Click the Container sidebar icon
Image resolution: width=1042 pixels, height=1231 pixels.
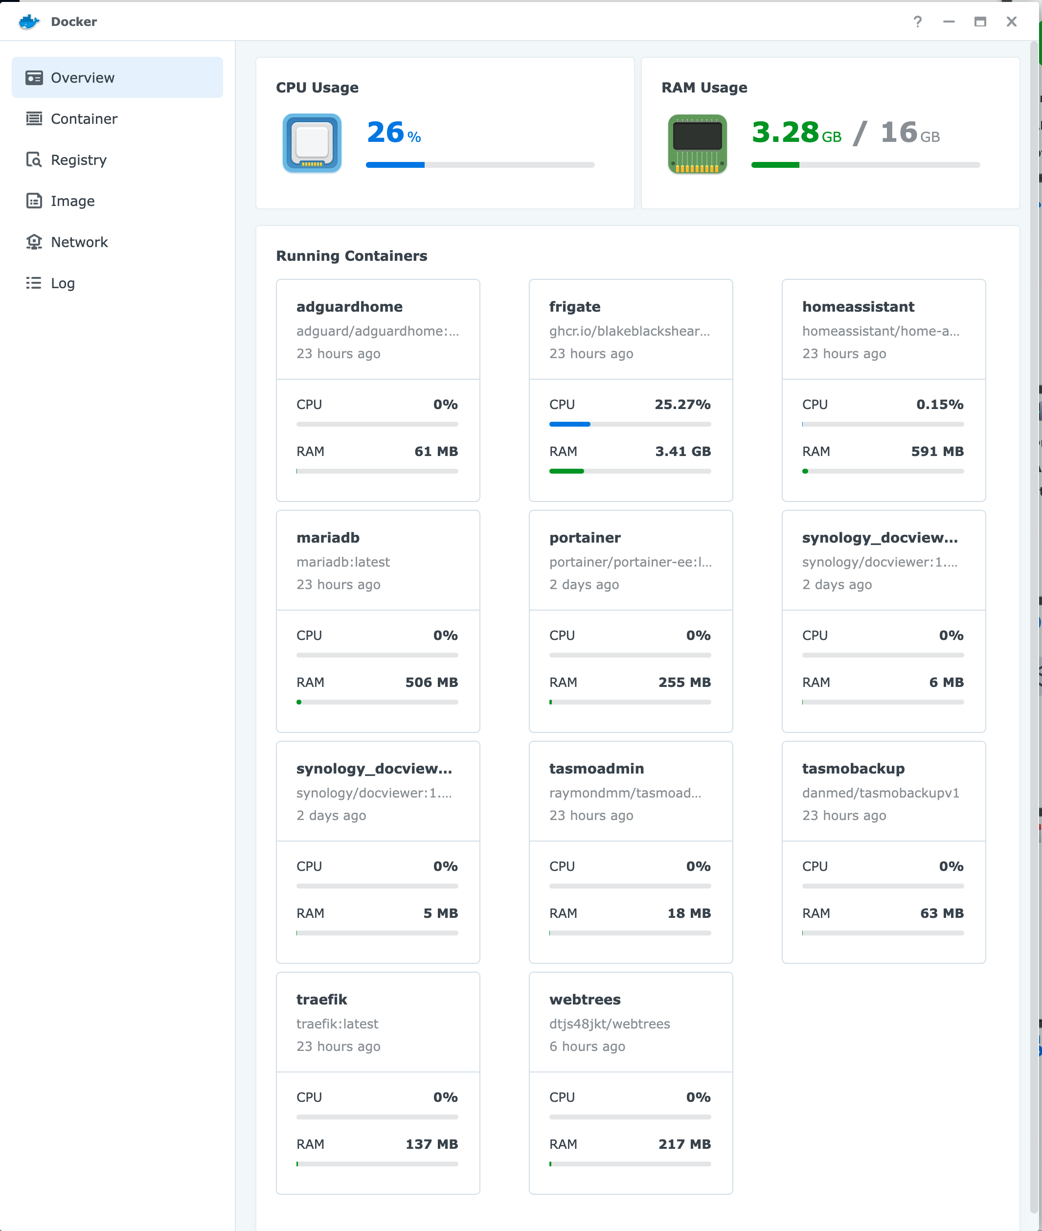coord(34,119)
